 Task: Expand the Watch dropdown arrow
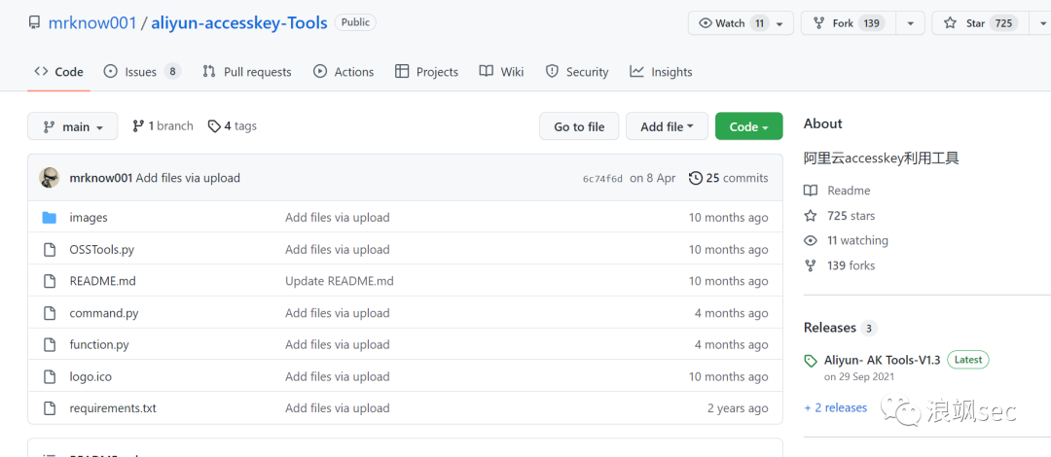click(x=779, y=23)
